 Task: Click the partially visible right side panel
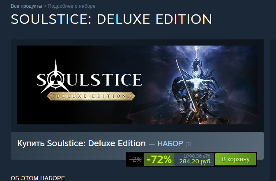coord(273,105)
